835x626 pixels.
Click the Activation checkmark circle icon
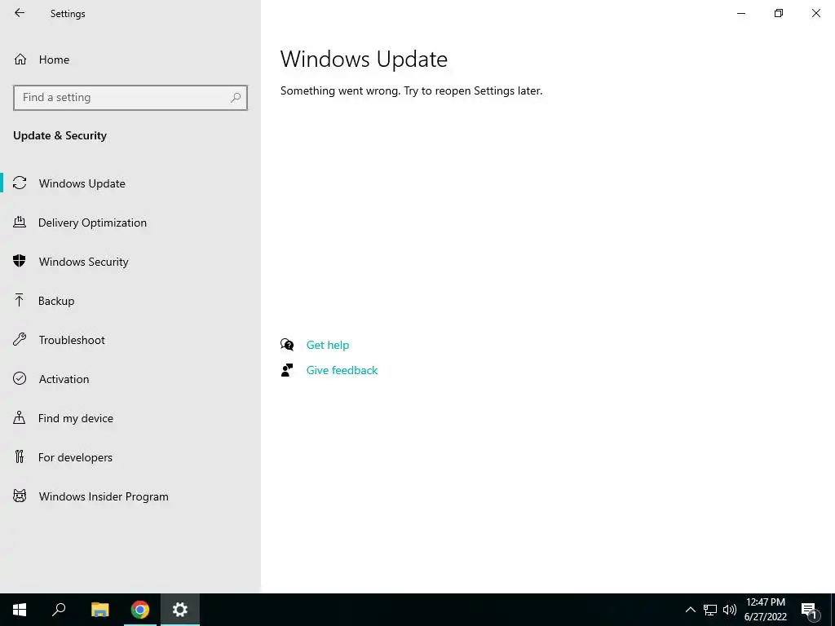20,378
